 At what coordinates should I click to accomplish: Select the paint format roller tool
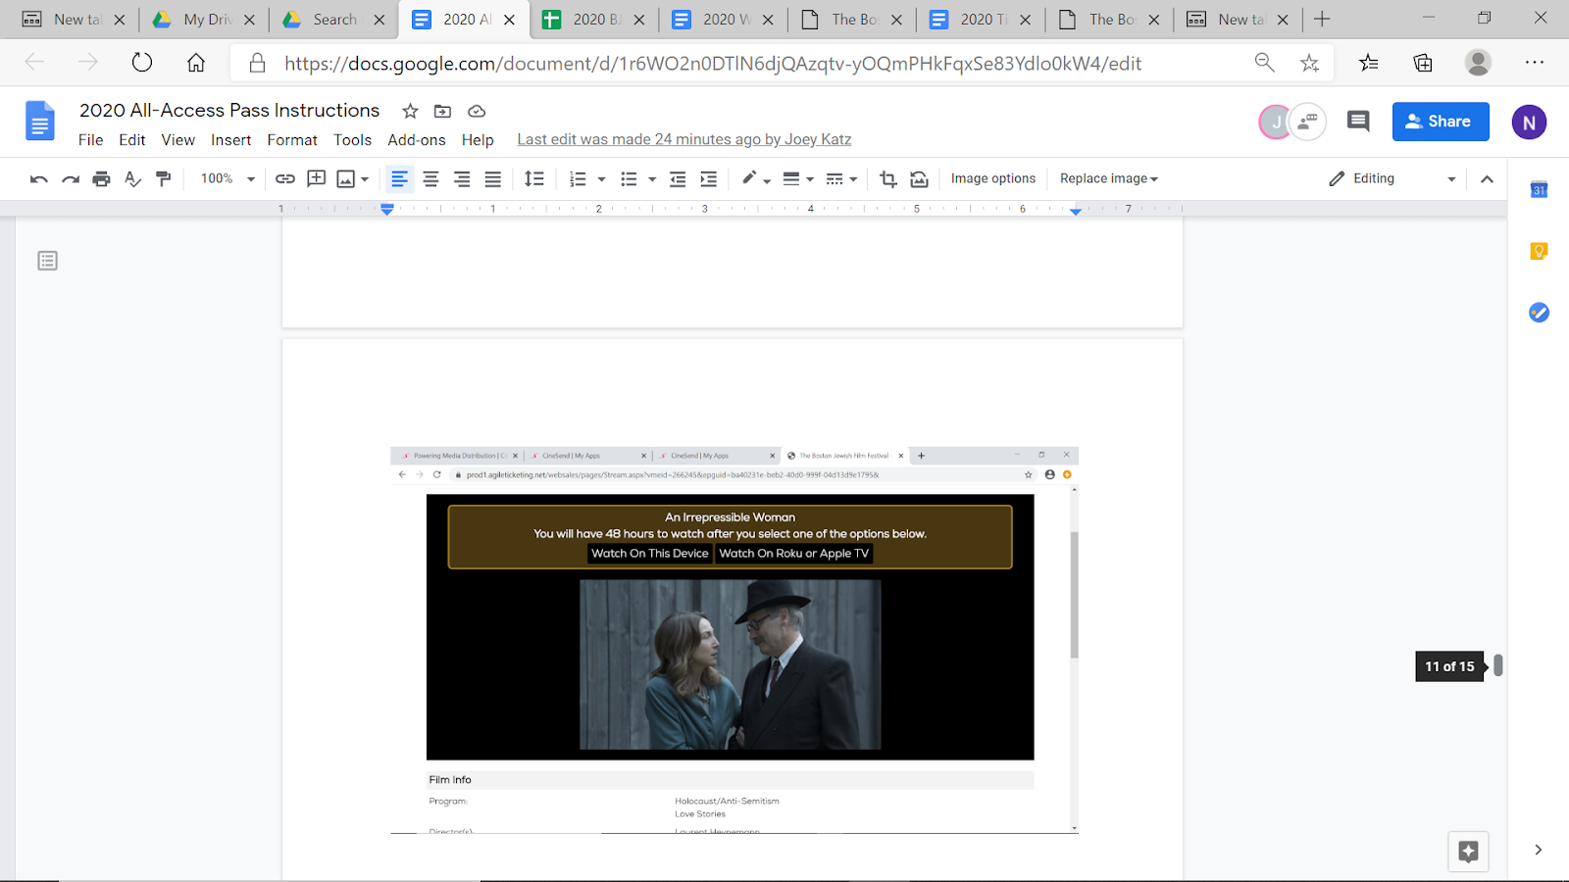[164, 178]
